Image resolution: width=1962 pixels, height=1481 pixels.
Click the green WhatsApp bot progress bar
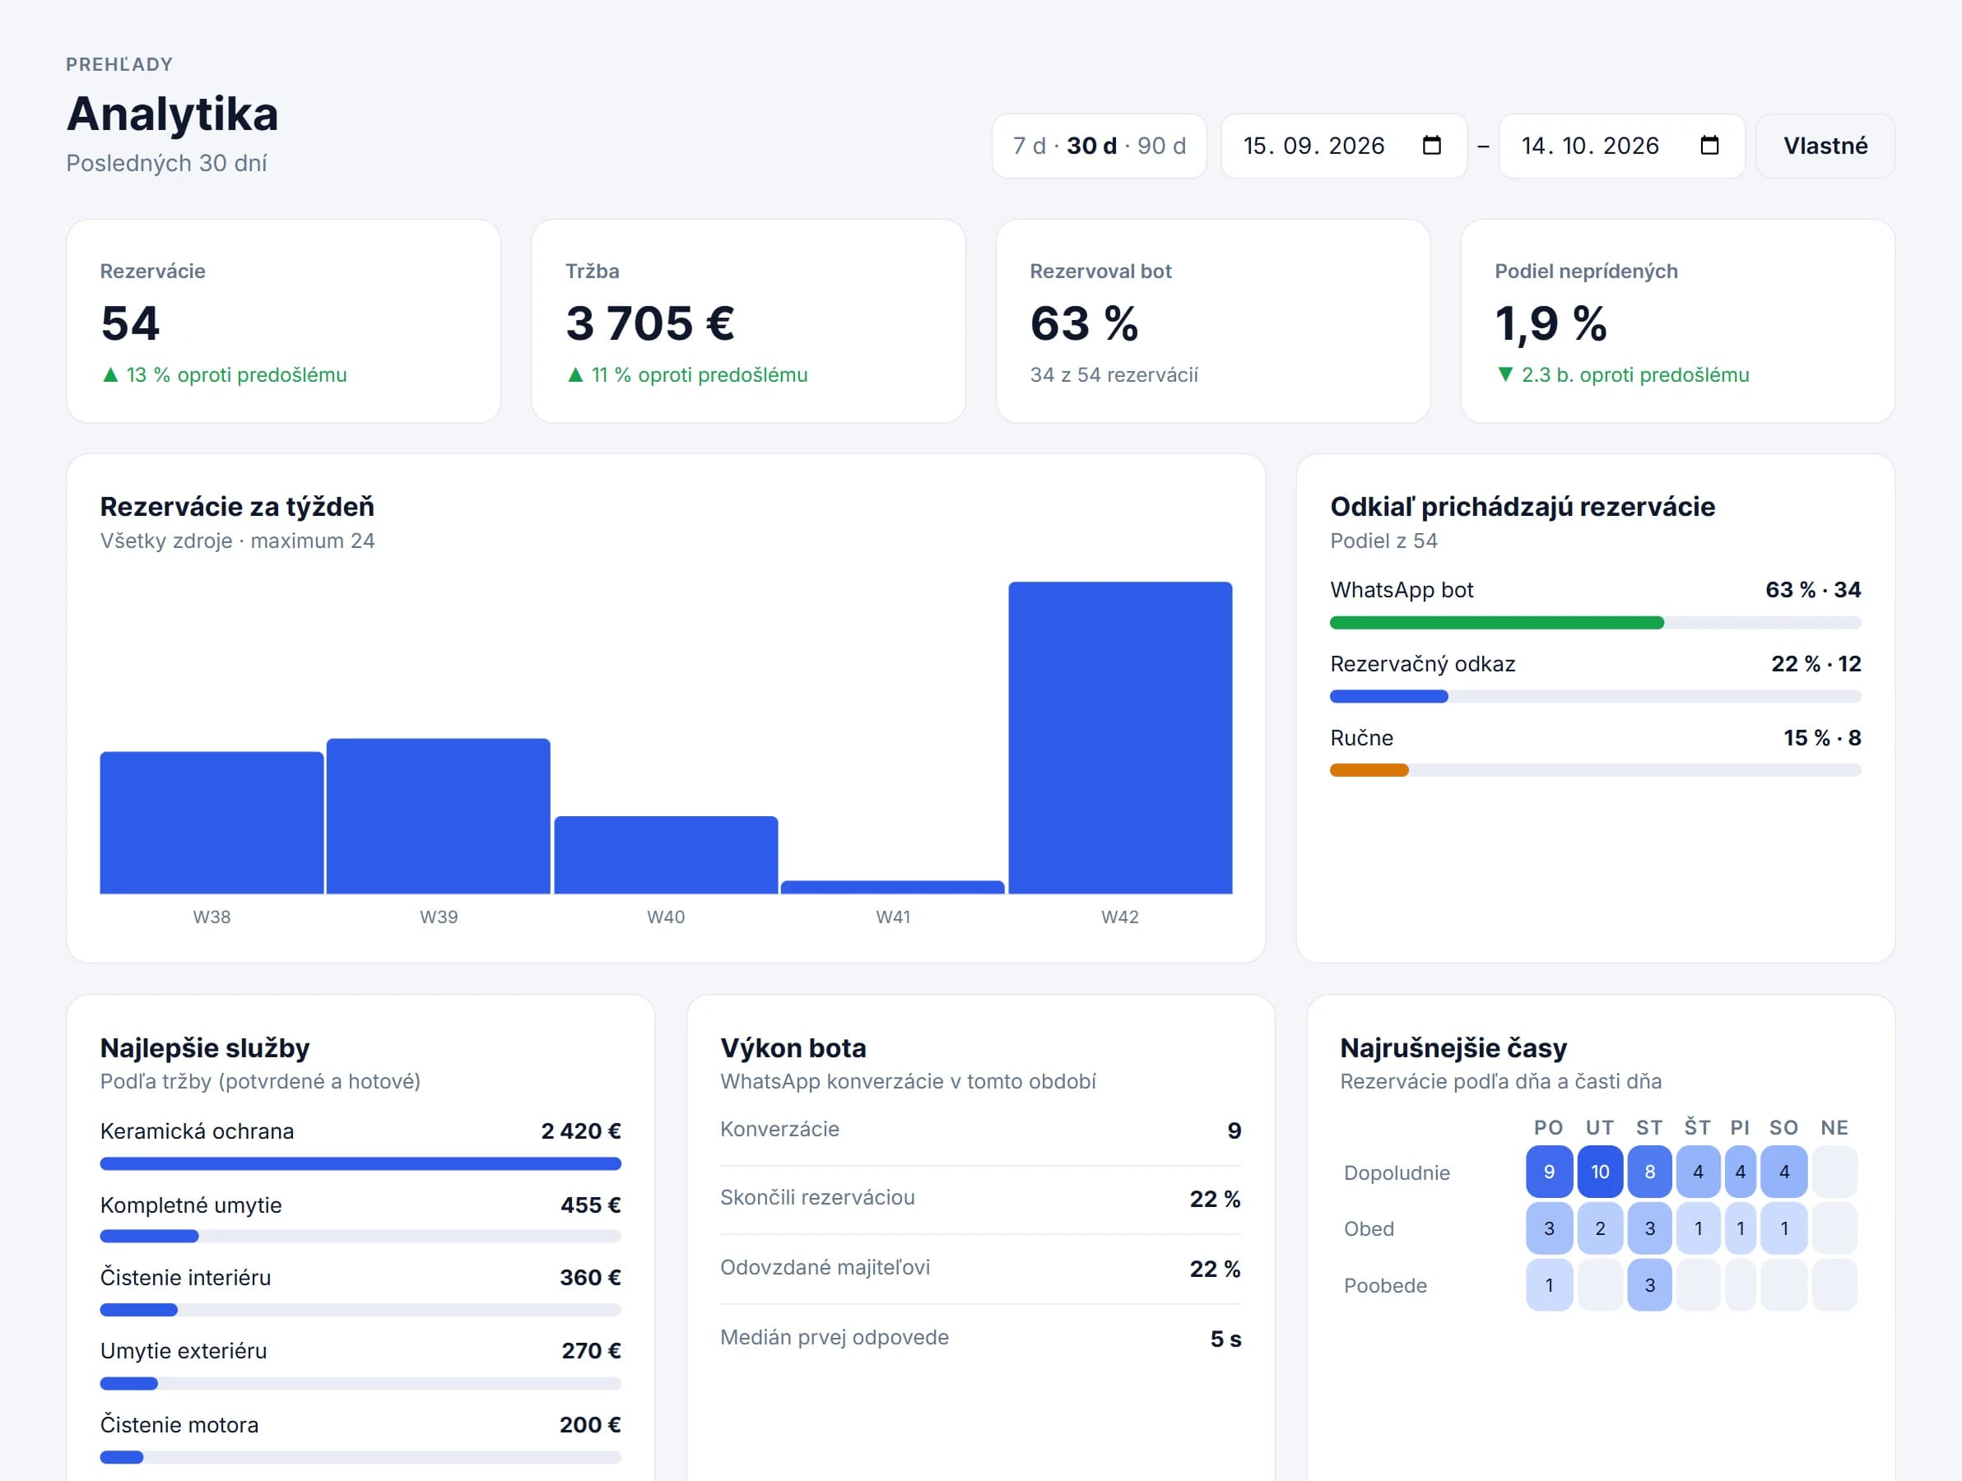(1496, 623)
